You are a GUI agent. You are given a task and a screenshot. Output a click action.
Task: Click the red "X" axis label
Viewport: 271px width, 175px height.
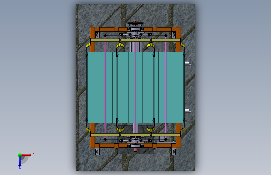pos(33,154)
